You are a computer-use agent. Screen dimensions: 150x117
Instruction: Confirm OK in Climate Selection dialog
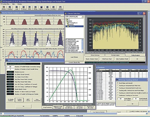coord(137,59)
